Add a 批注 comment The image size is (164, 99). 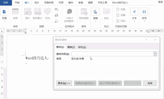(x=107, y=14)
